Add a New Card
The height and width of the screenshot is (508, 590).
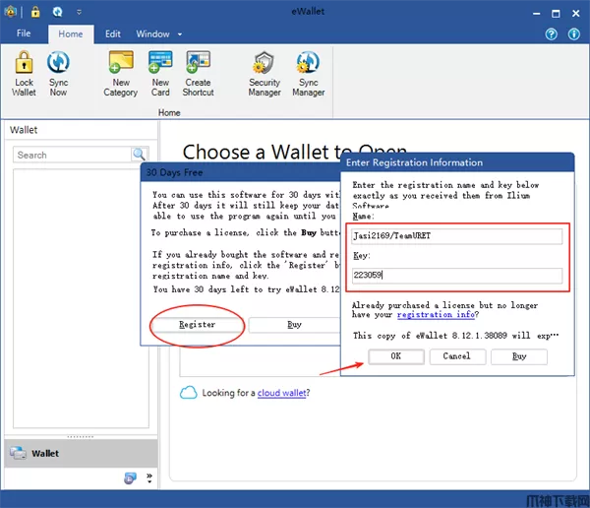pyautogui.click(x=160, y=73)
